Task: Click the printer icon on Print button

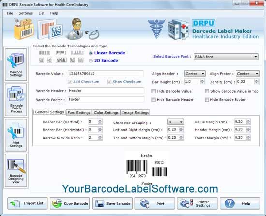Action: (145, 203)
